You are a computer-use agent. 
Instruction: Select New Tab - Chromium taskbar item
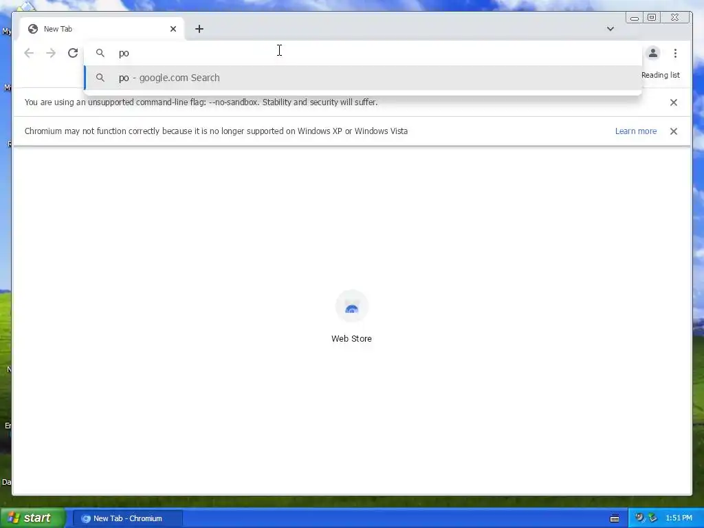(x=127, y=518)
